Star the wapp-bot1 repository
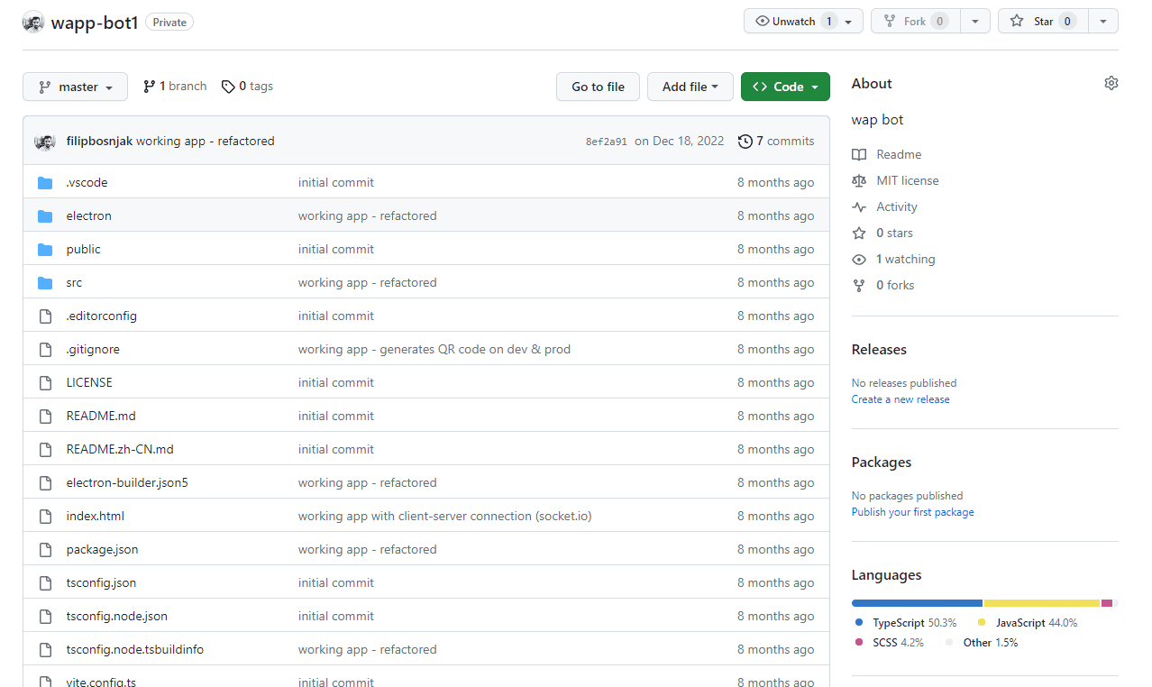The width and height of the screenshot is (1152, 687). (x=1043, y=21)
